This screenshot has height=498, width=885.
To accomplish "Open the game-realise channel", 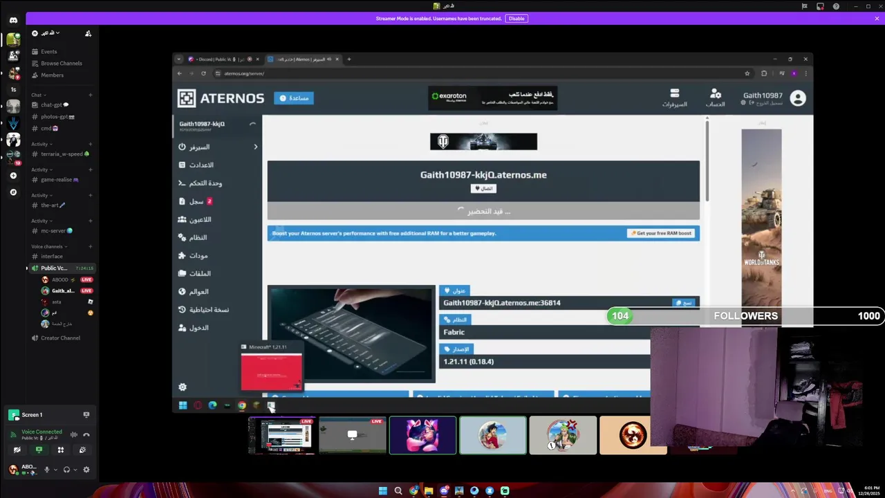I will 62,180.
